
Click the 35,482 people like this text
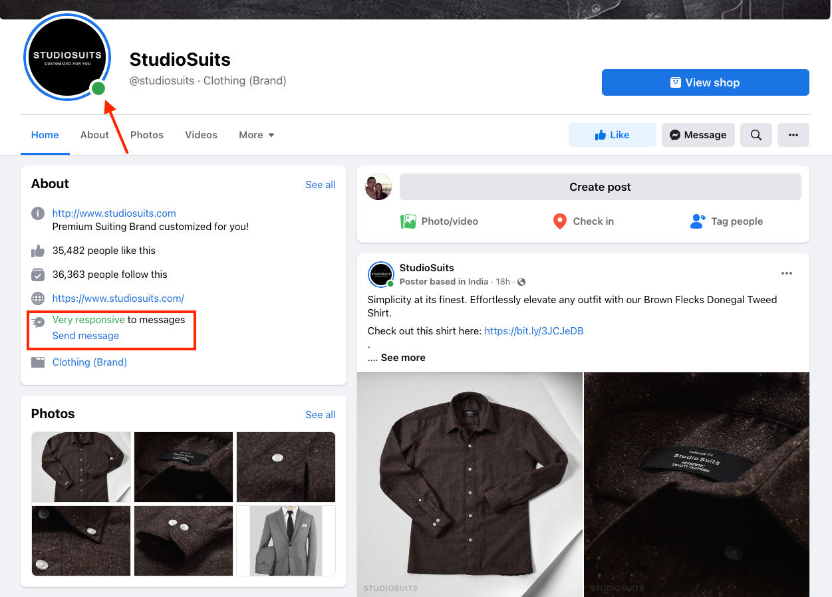coord(104,251)
